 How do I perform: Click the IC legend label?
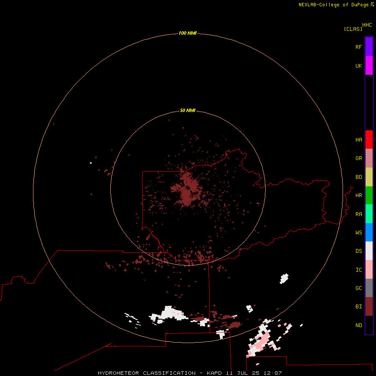(358, 270)
